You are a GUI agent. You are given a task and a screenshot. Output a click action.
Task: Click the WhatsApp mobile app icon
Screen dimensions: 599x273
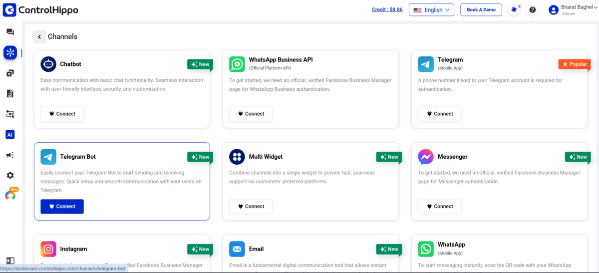pos(426,249)
